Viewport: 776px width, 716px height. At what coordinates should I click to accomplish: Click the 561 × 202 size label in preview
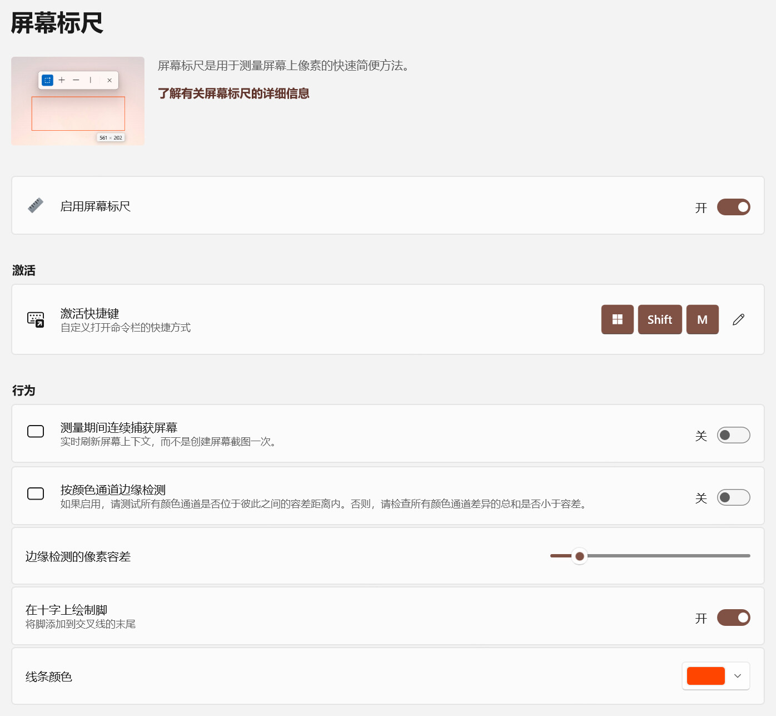(x=111, y=137)
